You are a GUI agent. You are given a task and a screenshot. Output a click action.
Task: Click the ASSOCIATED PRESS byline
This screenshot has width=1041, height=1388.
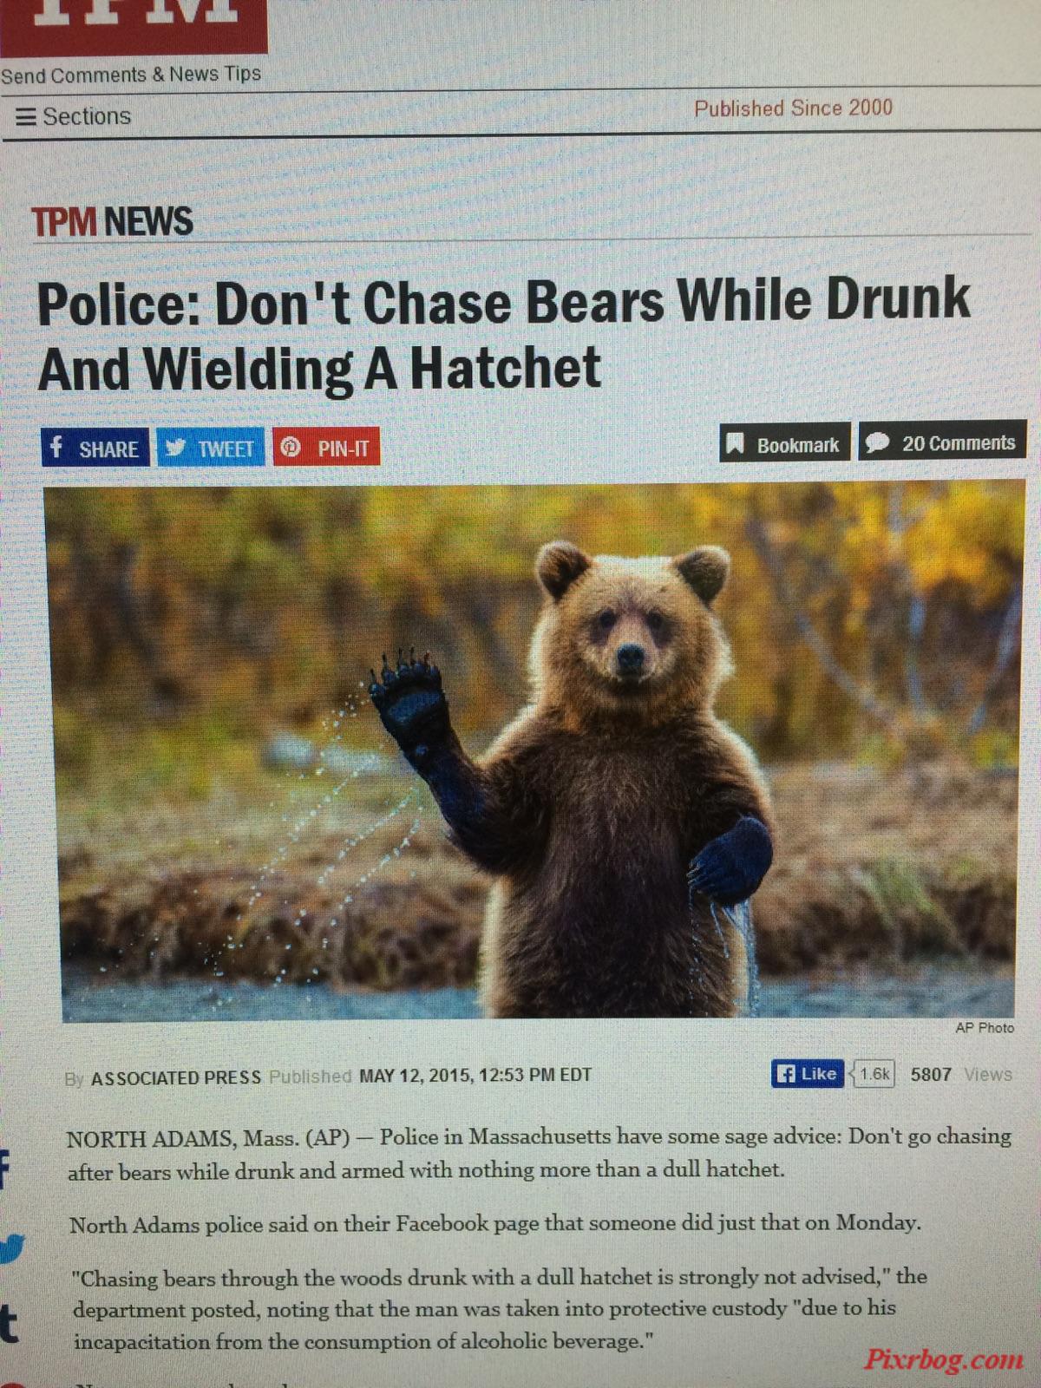click(x=176, y=1077)
